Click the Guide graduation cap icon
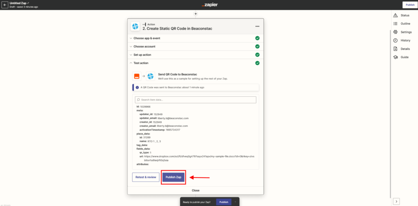 (395, 57)
